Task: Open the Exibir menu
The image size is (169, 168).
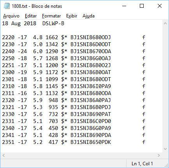Action: coord(72,16)
